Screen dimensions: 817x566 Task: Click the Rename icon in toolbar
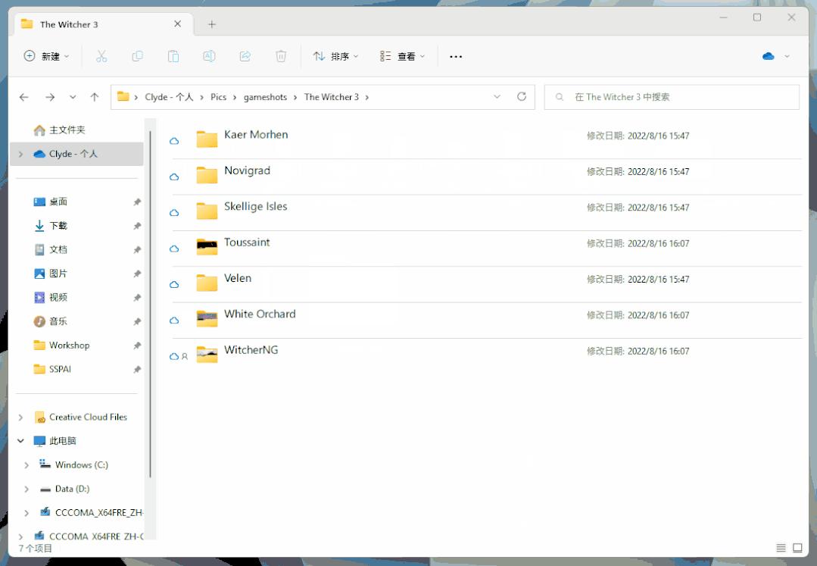pos(209,56)
